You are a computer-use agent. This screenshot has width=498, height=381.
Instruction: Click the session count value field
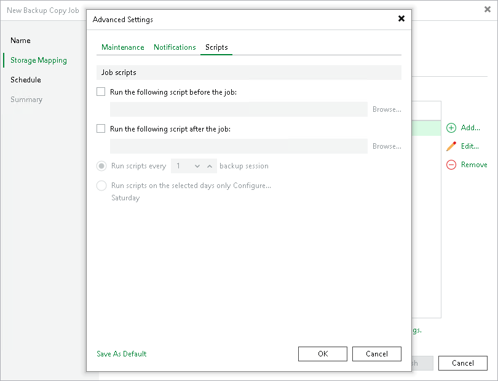183,166
